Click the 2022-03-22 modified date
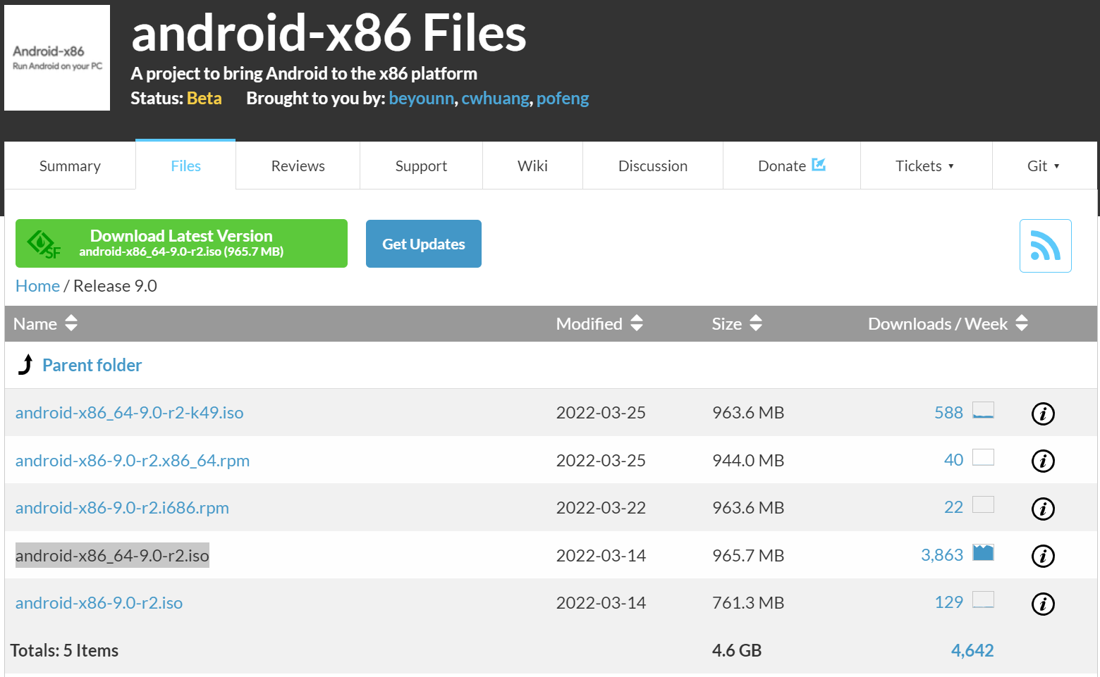Screen dimensions: 1100x677 coord(601,508)
